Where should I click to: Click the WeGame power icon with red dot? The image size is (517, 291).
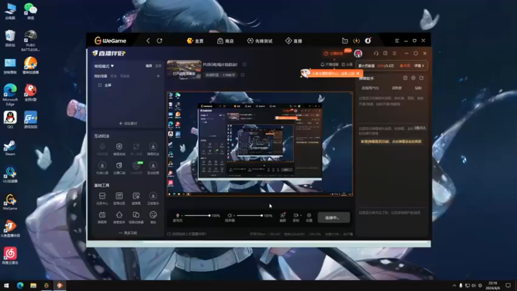pos(368,41)
